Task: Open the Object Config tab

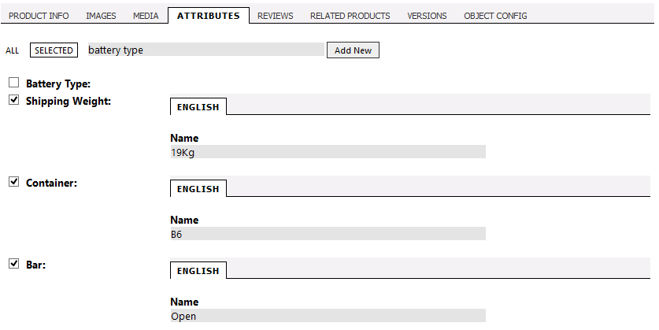Action: coord(495,16)
